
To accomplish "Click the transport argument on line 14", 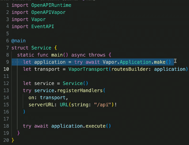I will click(53, 98).
